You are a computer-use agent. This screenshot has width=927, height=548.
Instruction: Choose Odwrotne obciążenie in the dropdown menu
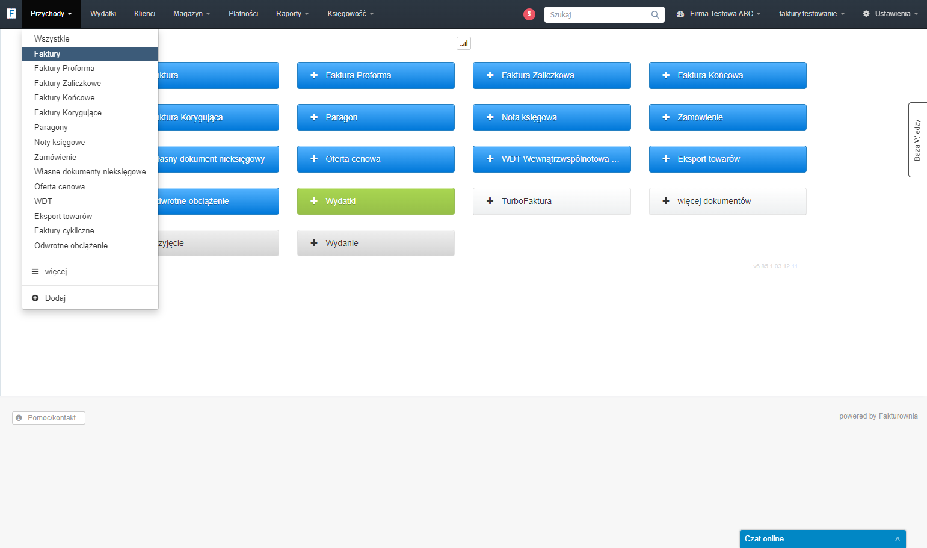(x=90, y=246)
